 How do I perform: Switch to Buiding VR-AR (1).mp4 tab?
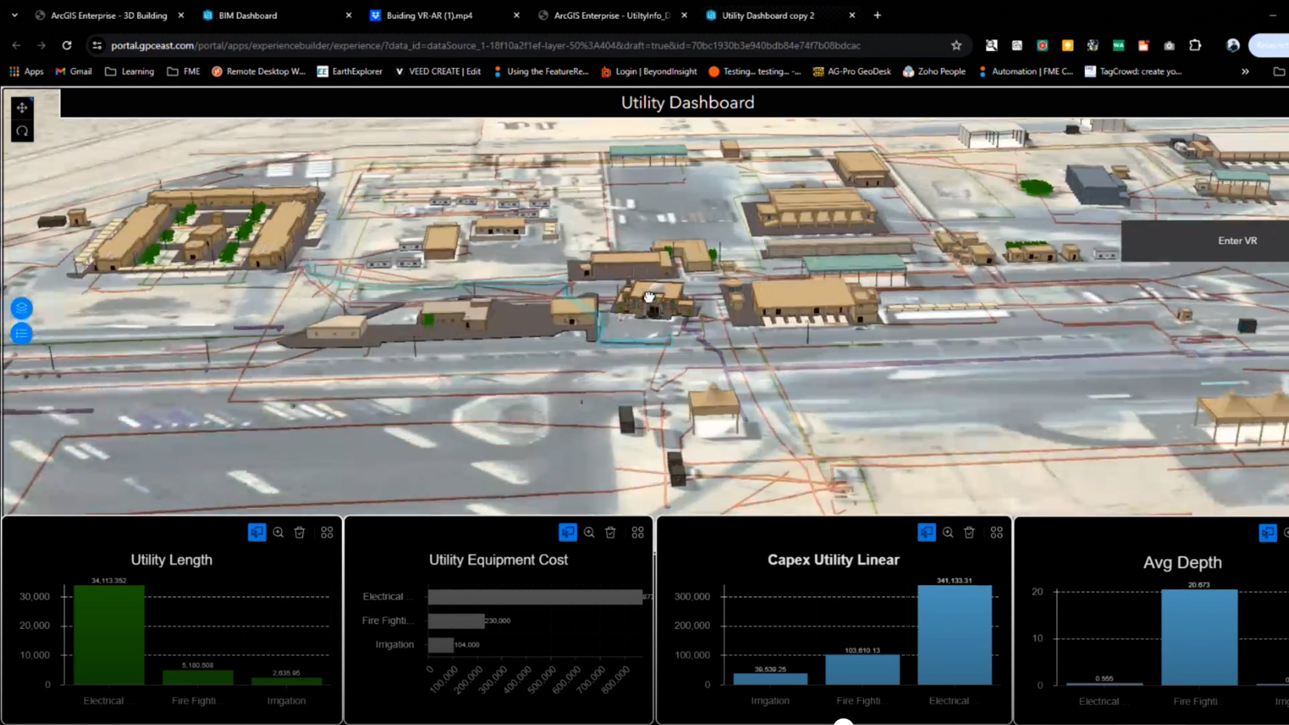[429, 16]
